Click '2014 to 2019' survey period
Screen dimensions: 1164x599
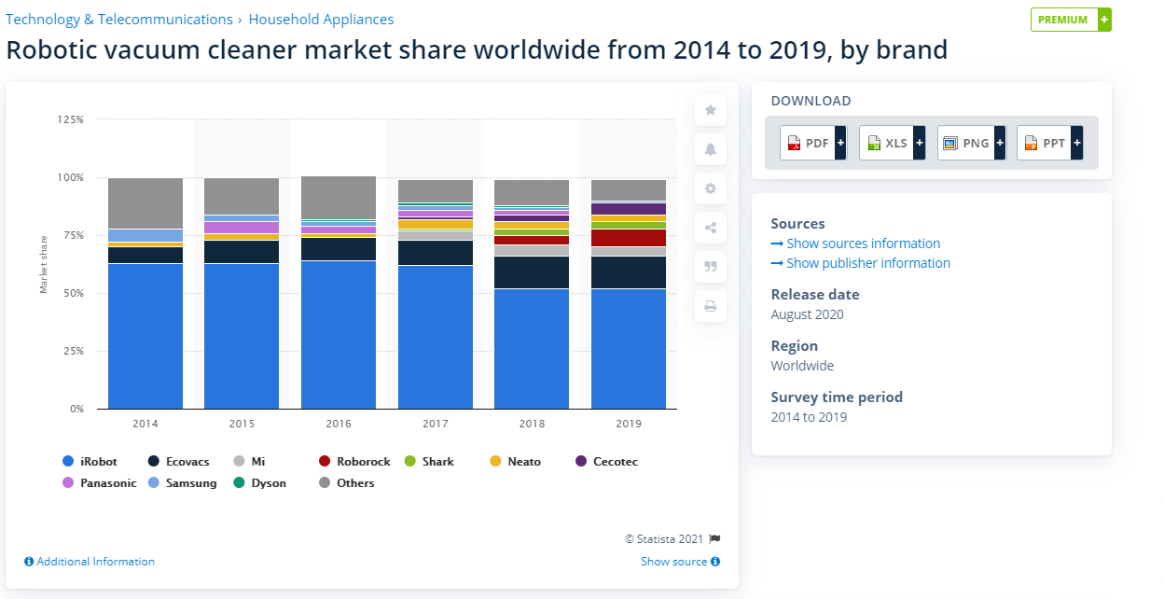pos(809,417)
